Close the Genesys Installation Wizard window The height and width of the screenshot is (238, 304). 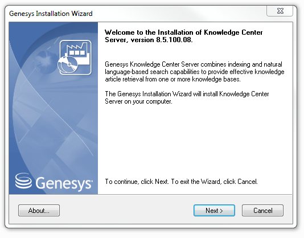(280, 11)
